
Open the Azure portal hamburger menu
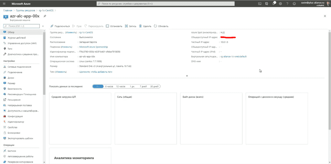click(4, 4)
